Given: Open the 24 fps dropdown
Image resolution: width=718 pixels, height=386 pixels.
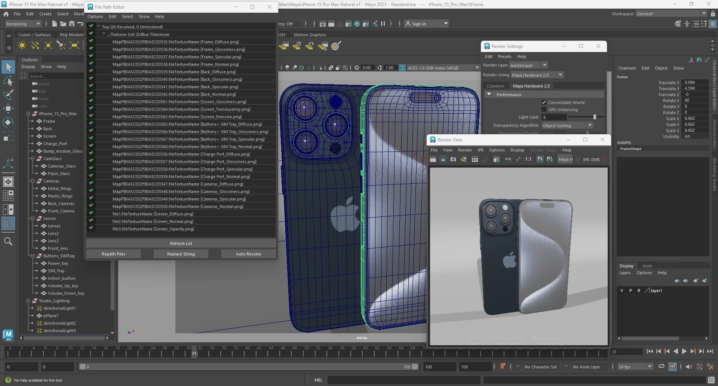Looking at the screenshot, I should 635,367.
